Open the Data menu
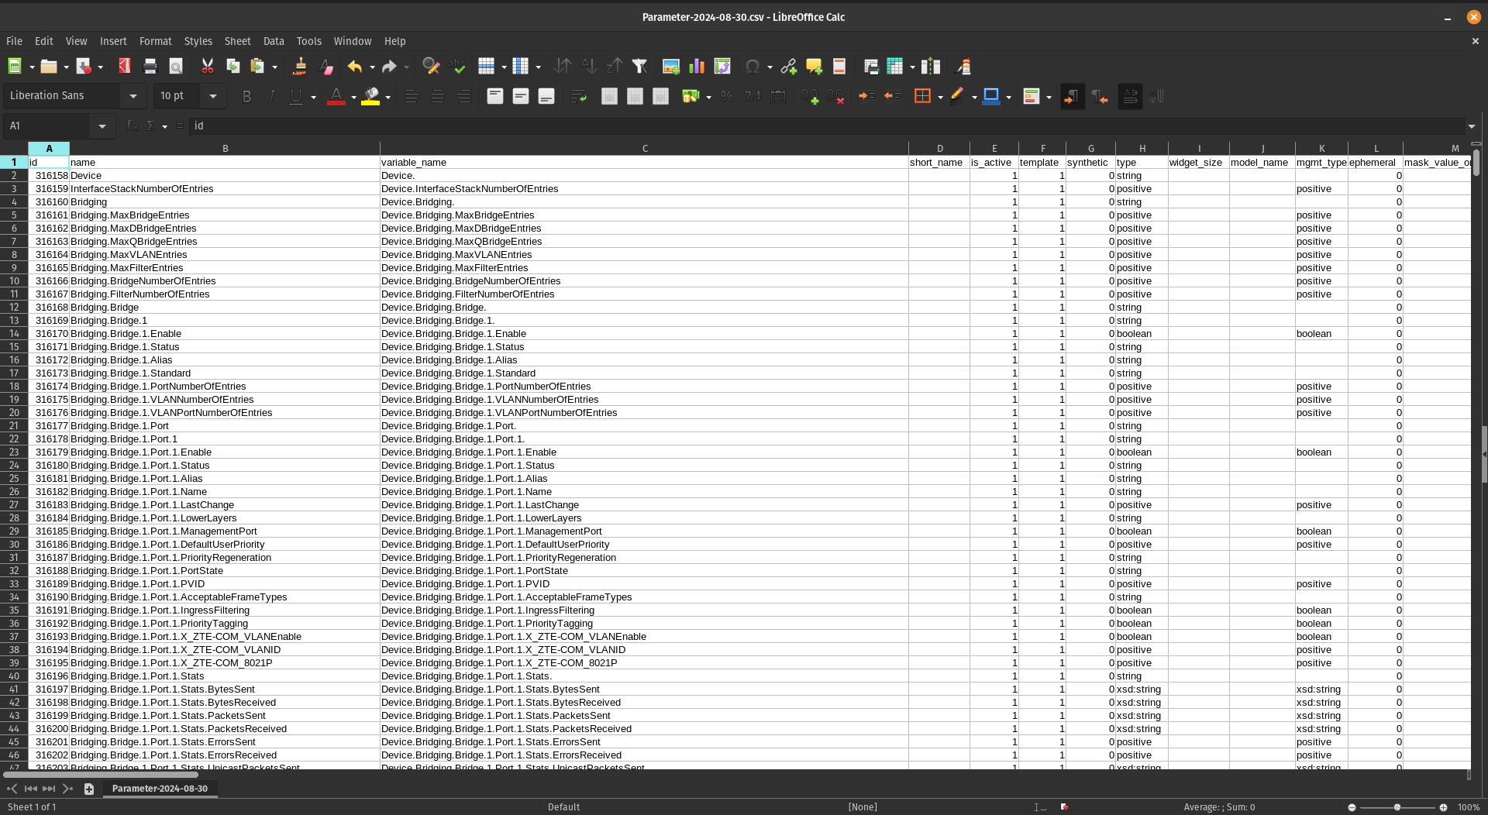This screenshot has width=1488, height=815. pyautogui.click(x=274, y=41)
